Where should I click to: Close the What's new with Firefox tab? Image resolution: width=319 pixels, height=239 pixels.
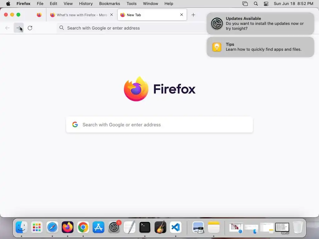[x=112, y=15]
